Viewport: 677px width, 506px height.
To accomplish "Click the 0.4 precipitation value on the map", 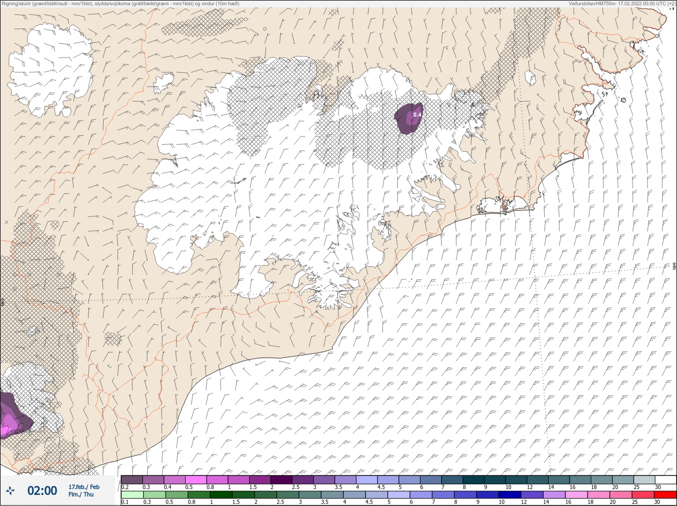I will coord(417,115).
